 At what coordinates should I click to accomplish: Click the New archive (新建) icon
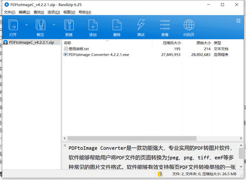point(69,25)
